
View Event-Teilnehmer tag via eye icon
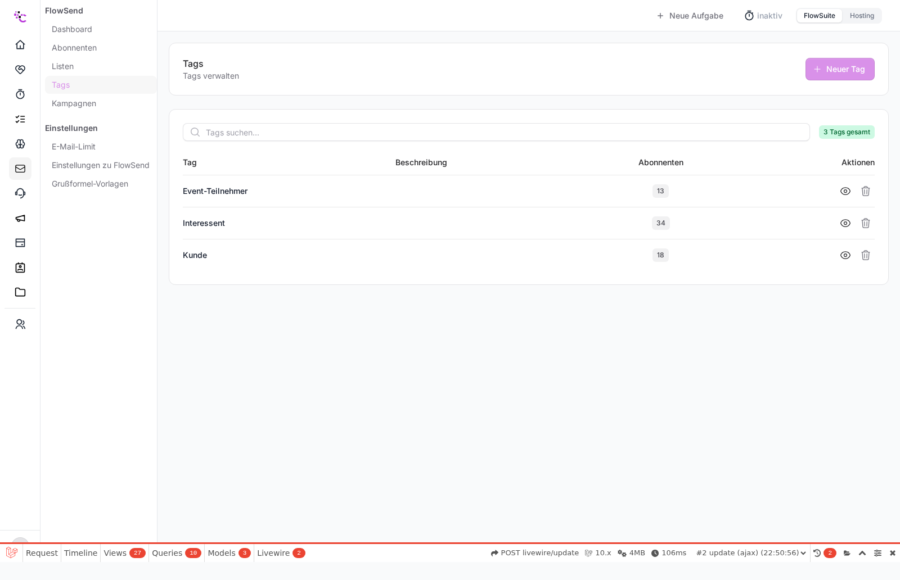pyautogui.click(x=845, y=191)
